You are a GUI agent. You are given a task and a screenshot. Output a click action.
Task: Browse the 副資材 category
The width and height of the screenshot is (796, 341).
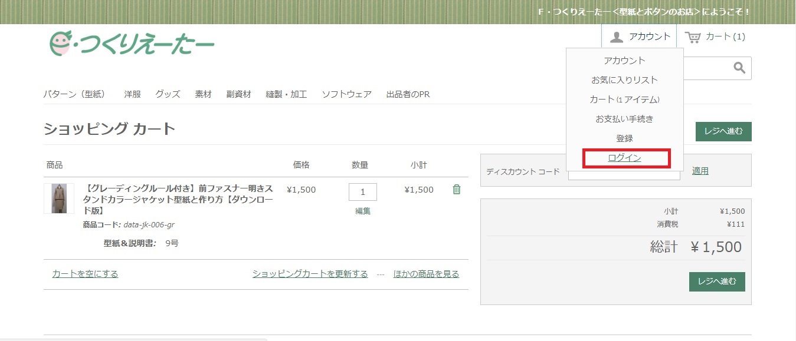[x=238, y=94]
